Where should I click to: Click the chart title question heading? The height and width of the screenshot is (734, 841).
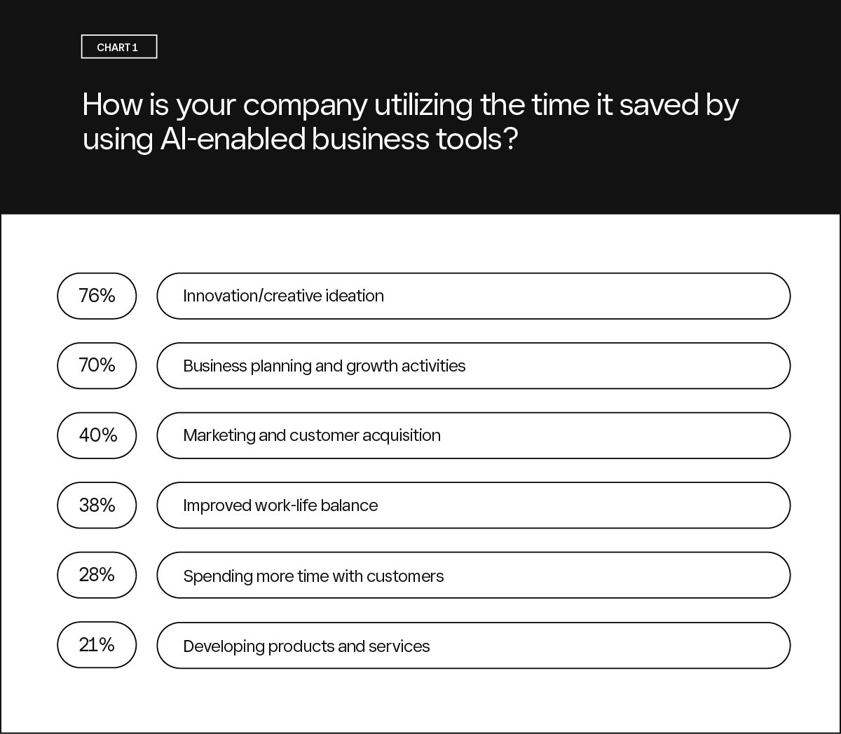(x=411, y=122)
